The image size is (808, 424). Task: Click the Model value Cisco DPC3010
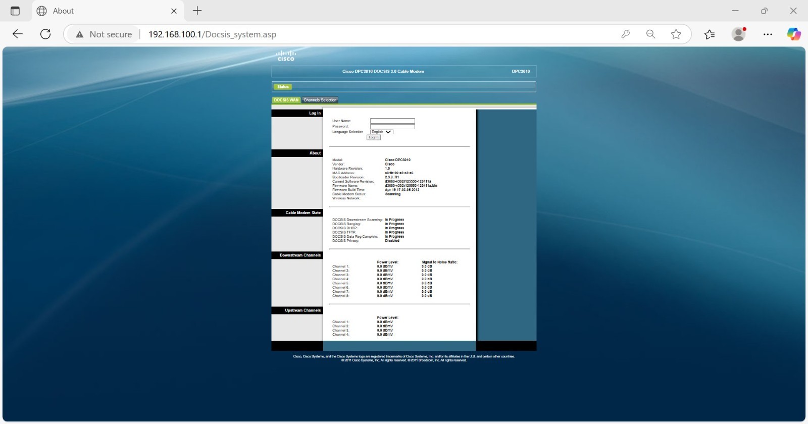tap(398, 160)
